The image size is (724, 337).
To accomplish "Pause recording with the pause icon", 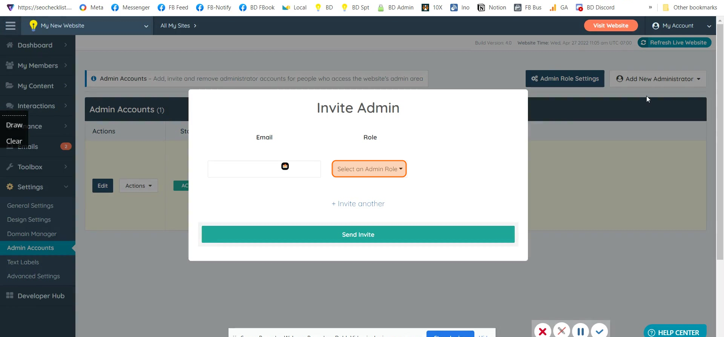I will coord(580,331).
